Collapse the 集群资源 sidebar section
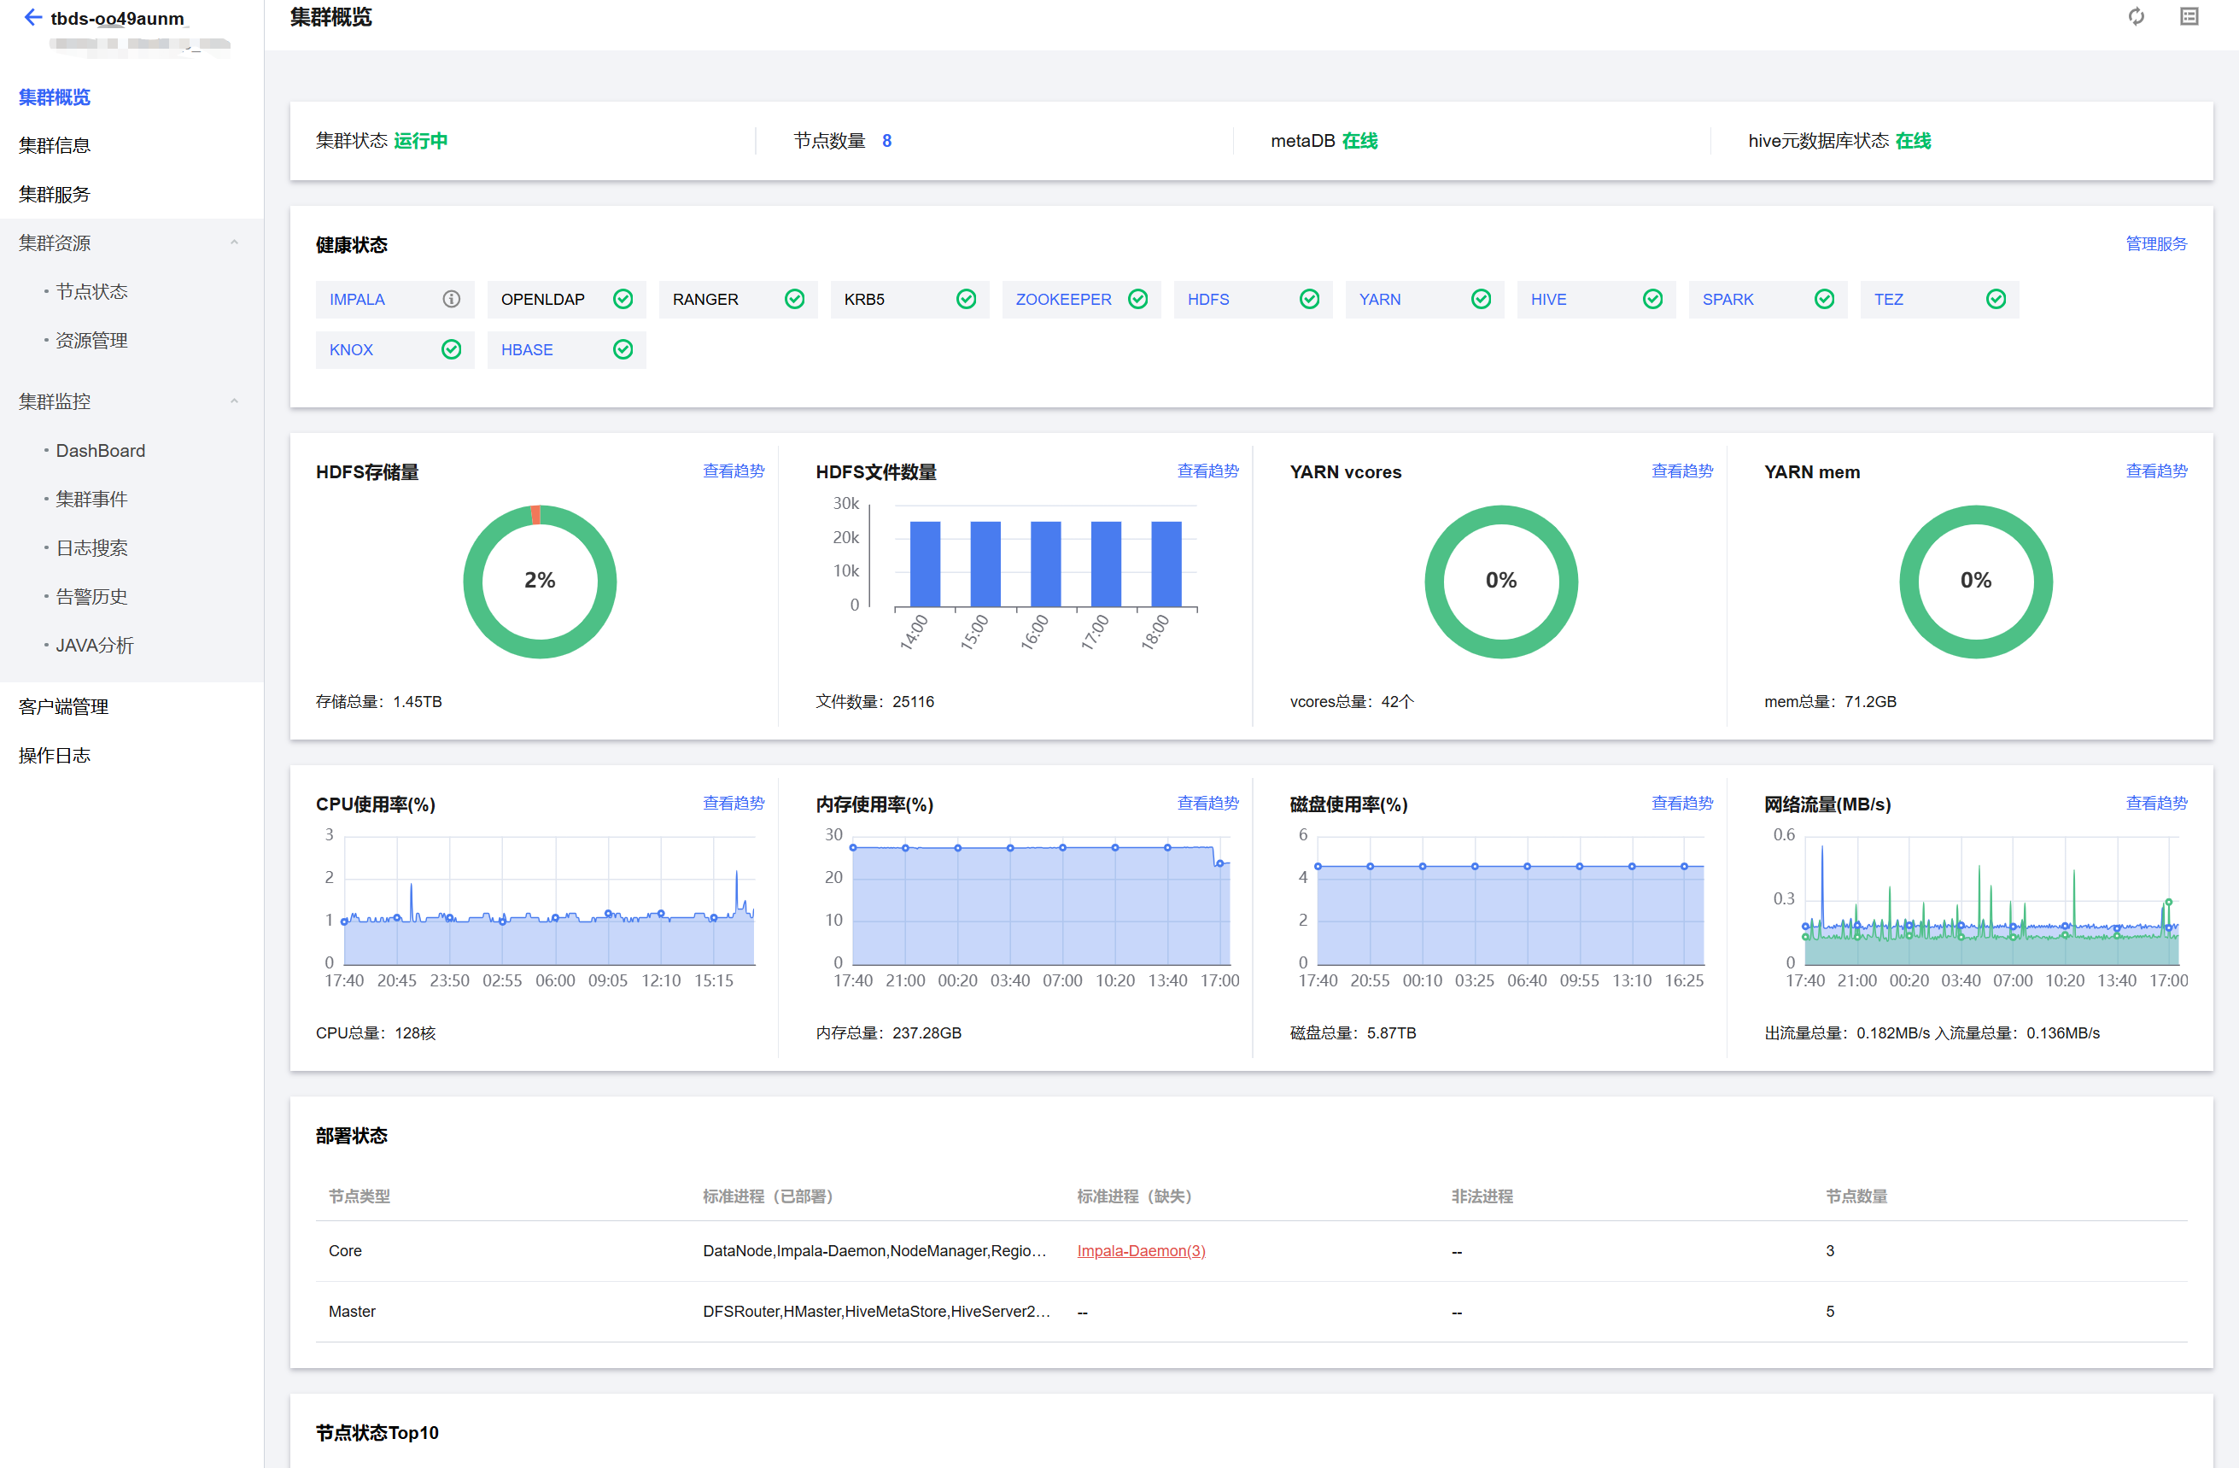This screenshot has height=1468, width=2239. 234,243
